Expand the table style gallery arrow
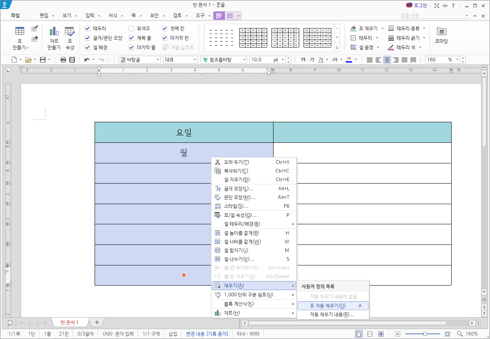The image size is (490, 339). (x=337, y=47)
